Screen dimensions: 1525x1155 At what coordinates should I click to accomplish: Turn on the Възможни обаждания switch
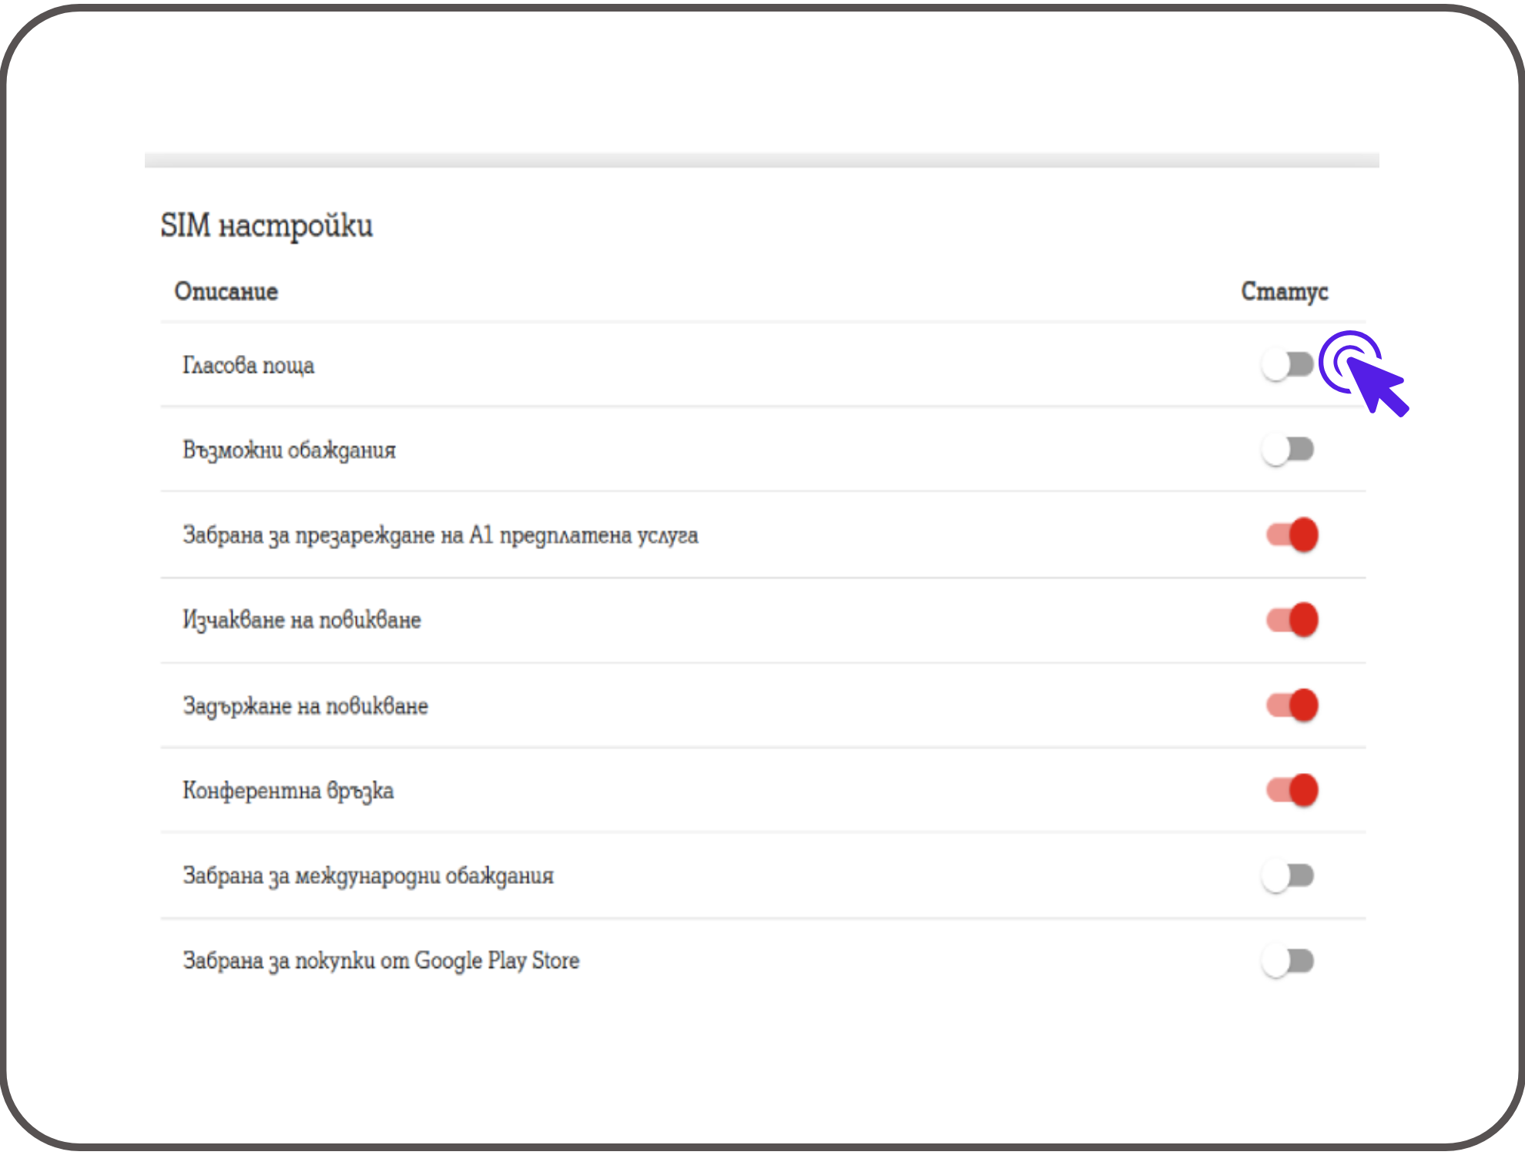pos(1288,450)
